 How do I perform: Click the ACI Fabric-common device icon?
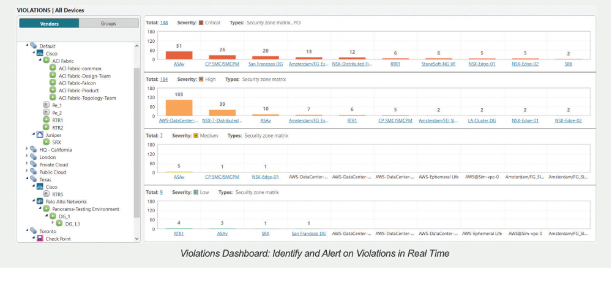(53, 68)
